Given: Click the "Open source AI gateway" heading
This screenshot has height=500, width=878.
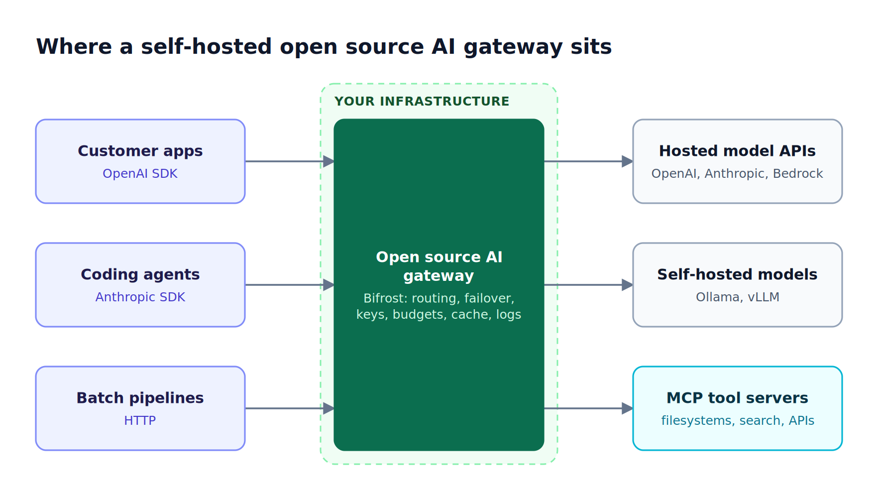Looking at the screenshot, I should tap(439, 266).
